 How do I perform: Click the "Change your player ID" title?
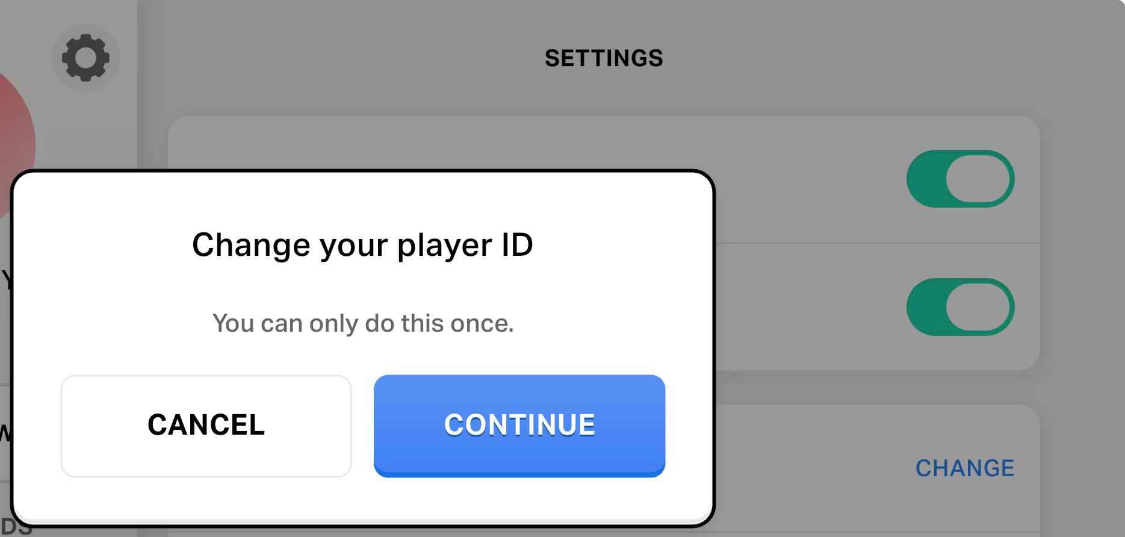coord(362,245)
